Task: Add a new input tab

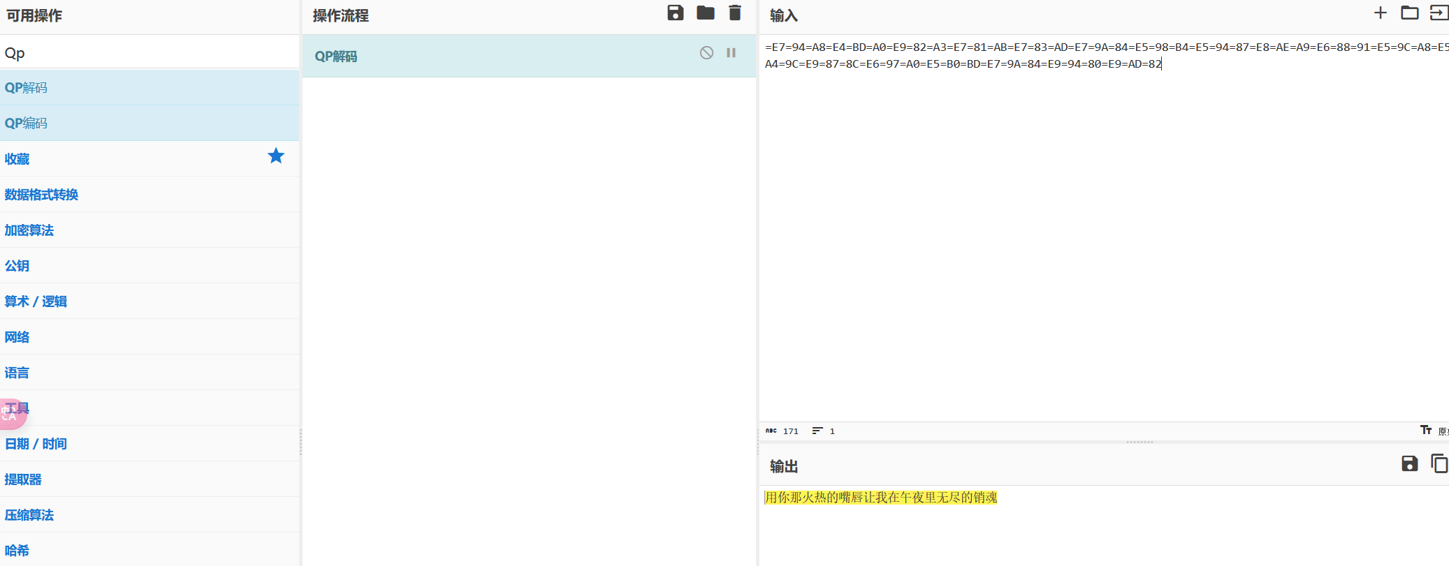Action: coord(1380,13)
